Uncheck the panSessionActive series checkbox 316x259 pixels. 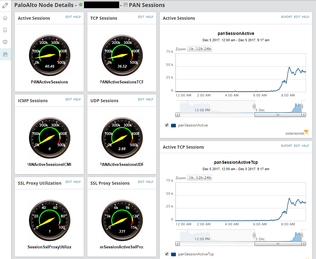167,125
